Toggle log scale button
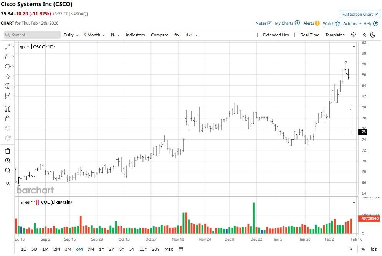 pyautogui.click(x=374, y=249)
